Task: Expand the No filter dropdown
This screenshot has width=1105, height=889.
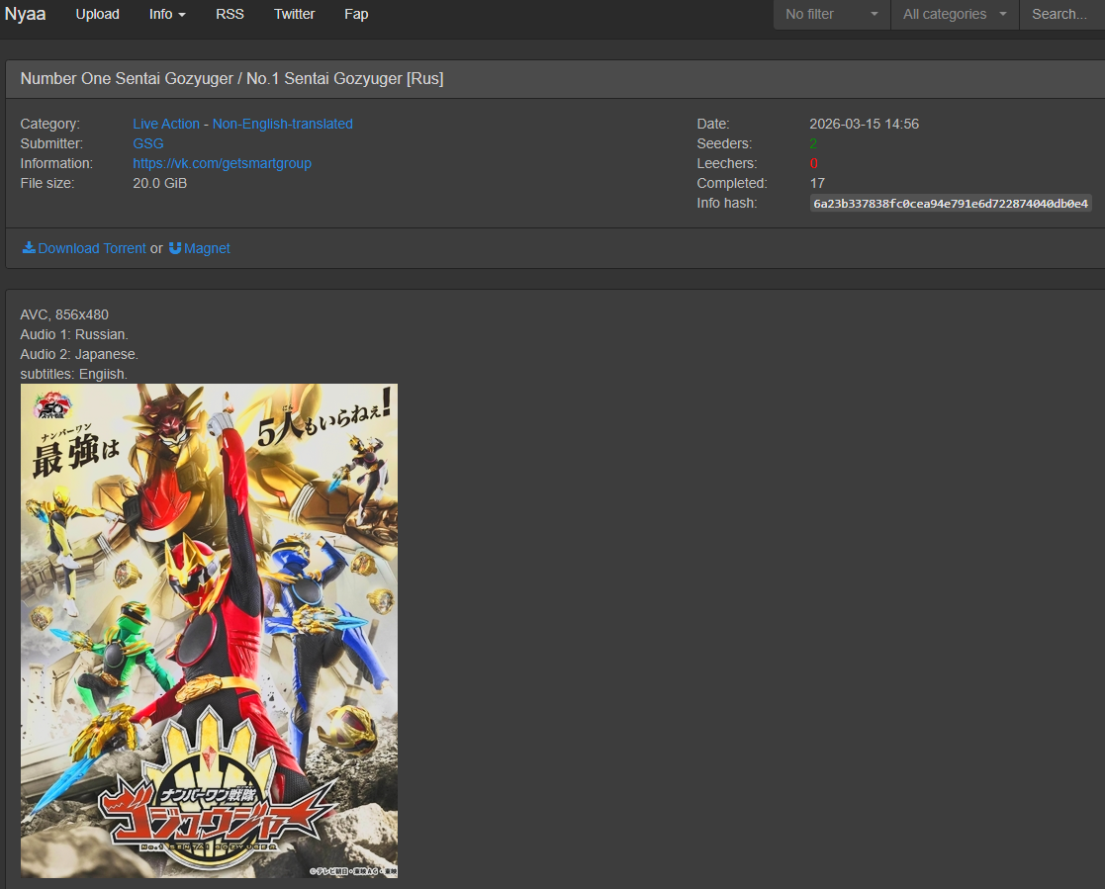Action: [832, 14]
